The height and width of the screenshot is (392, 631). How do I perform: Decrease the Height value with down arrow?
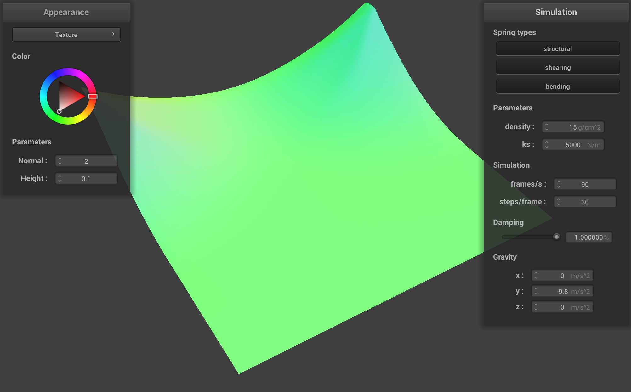pyautogui.click(x=60, y=181)
